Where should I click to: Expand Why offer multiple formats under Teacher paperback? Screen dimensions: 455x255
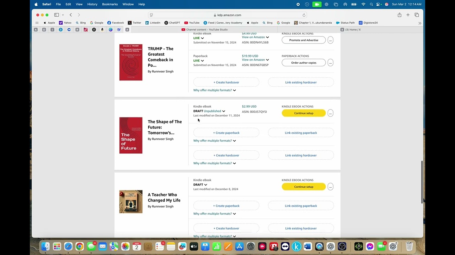214,214
